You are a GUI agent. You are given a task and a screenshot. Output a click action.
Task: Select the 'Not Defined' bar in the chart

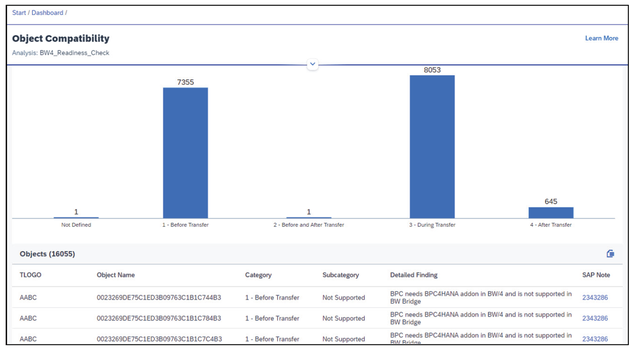coord(76,217)
